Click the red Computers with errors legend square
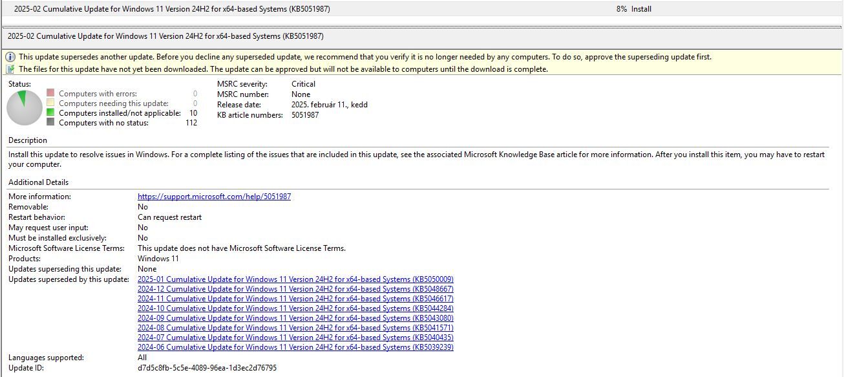The image size is (844, 377). point(50,94)
